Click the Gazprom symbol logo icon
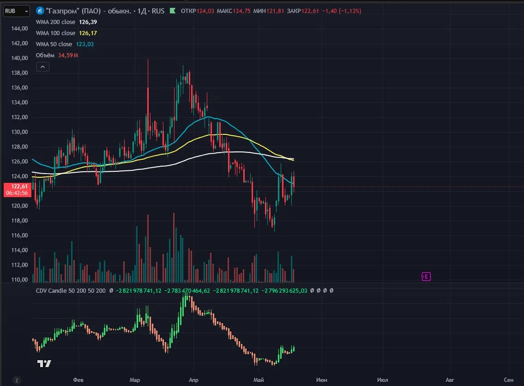 pyautogui.click(x=40, y=11)
